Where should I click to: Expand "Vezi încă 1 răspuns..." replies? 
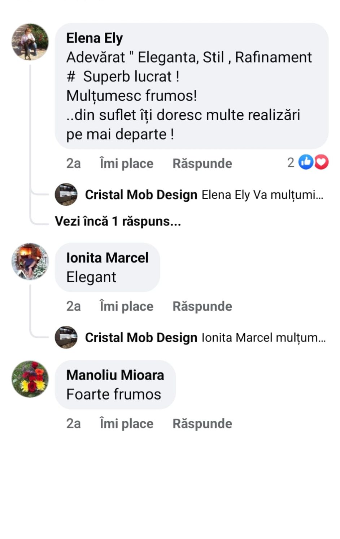(x=118, y=221)
